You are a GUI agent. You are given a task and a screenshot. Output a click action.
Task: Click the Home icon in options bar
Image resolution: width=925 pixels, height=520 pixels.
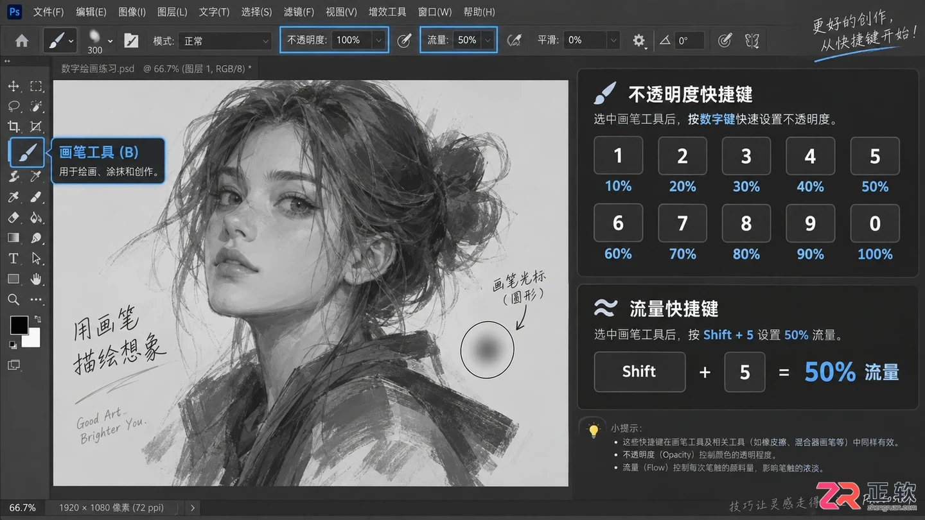[x=22, y=40]
